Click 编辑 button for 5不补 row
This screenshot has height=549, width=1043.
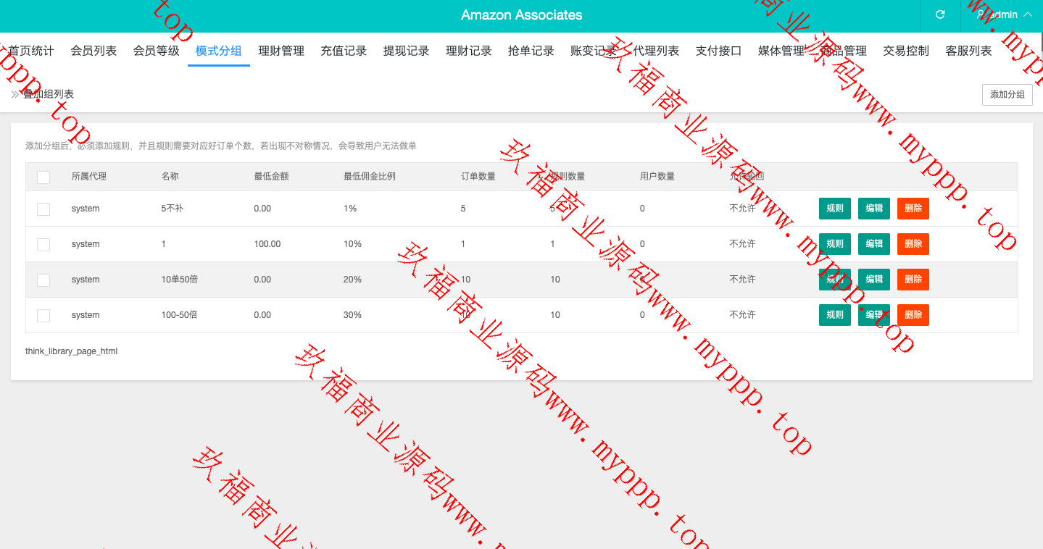[x=874, y=209]
